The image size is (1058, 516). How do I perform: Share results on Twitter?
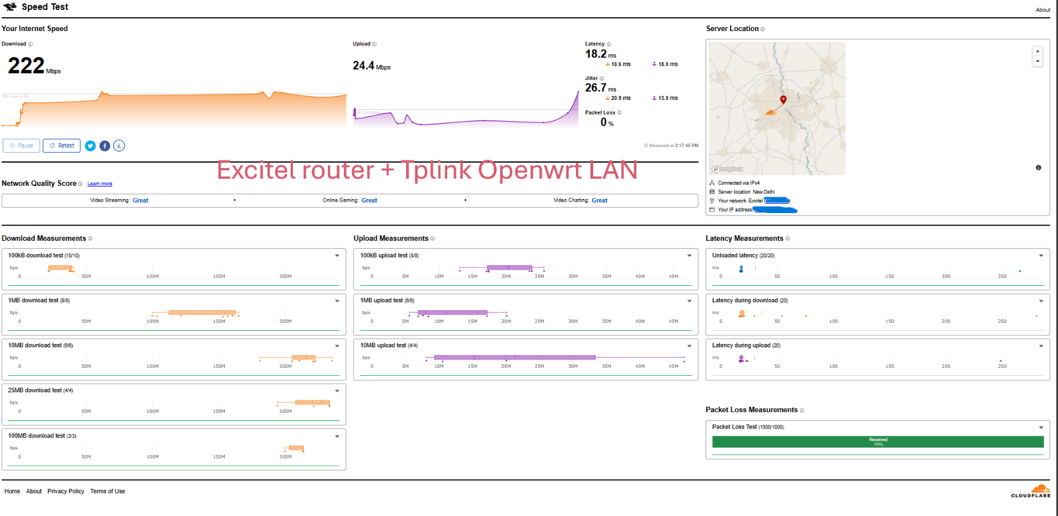(91, 146)
